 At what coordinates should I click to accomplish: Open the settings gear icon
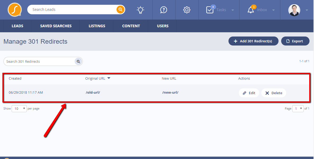coord(187,10)
